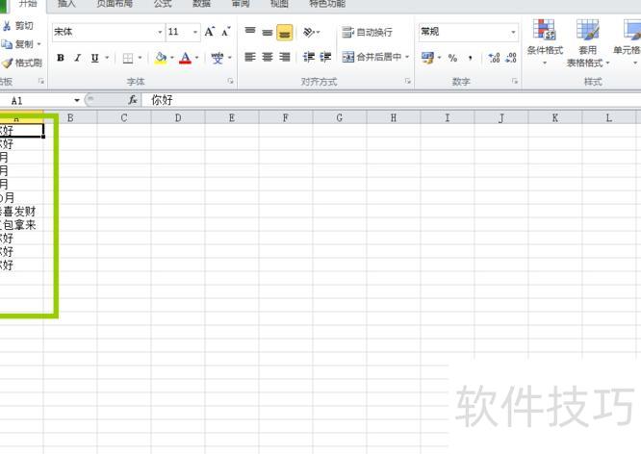Increase font size with large A

click(x=210, y=32)
